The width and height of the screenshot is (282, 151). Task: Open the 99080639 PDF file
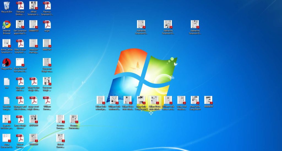click(x=208, y=100)
